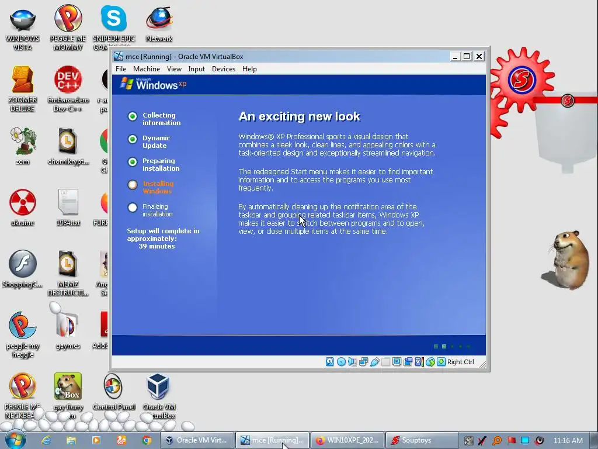Open the View menu
598x449 pixels.
[174, 69]
